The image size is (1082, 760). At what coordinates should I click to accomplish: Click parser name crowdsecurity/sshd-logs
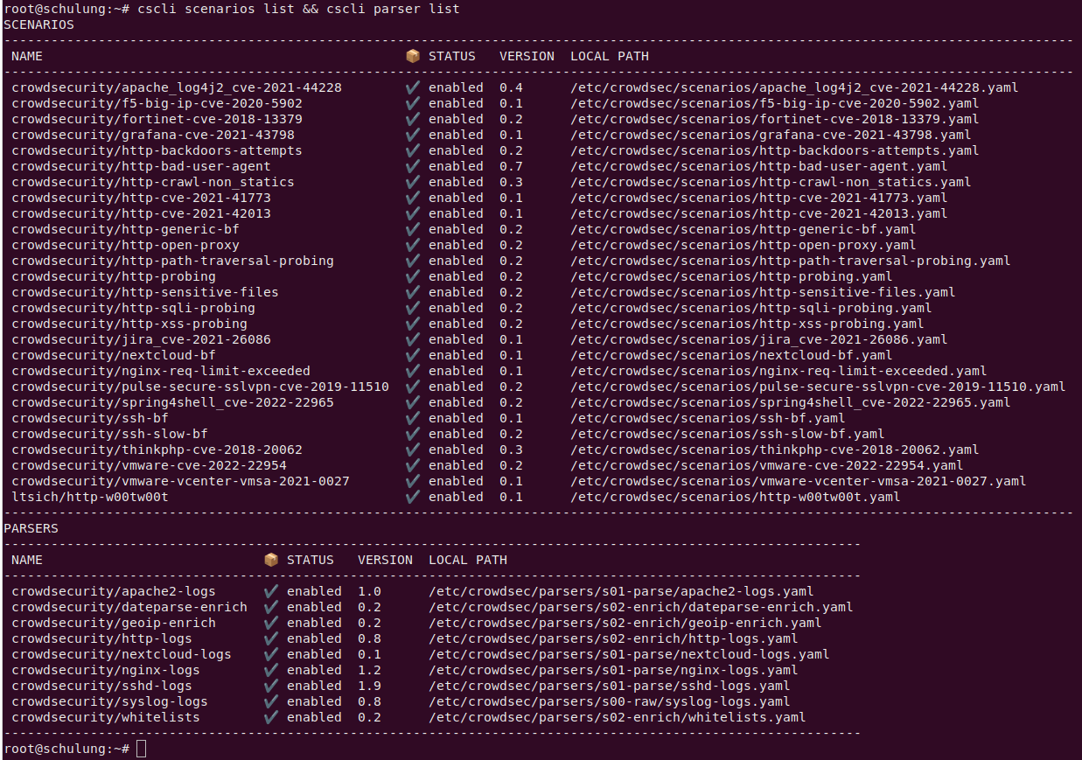tap(101, 686)
